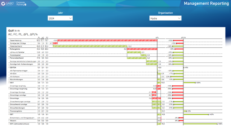231x129 pixels.
Task: Collapse the Sonstige betr. Aufwendungen group row
Action: [x=9, y=64]
